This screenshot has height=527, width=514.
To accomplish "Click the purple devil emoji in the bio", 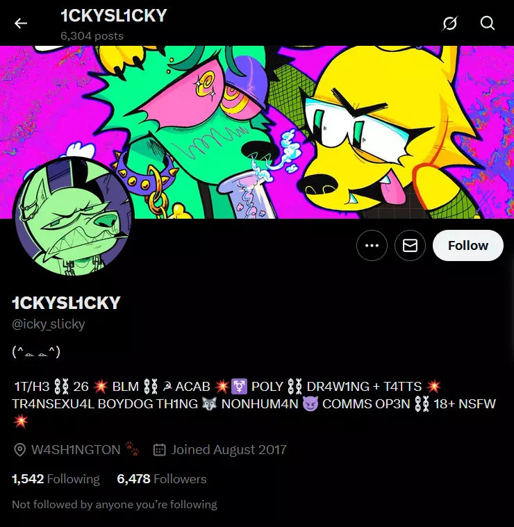I will [x=310, y=403].
